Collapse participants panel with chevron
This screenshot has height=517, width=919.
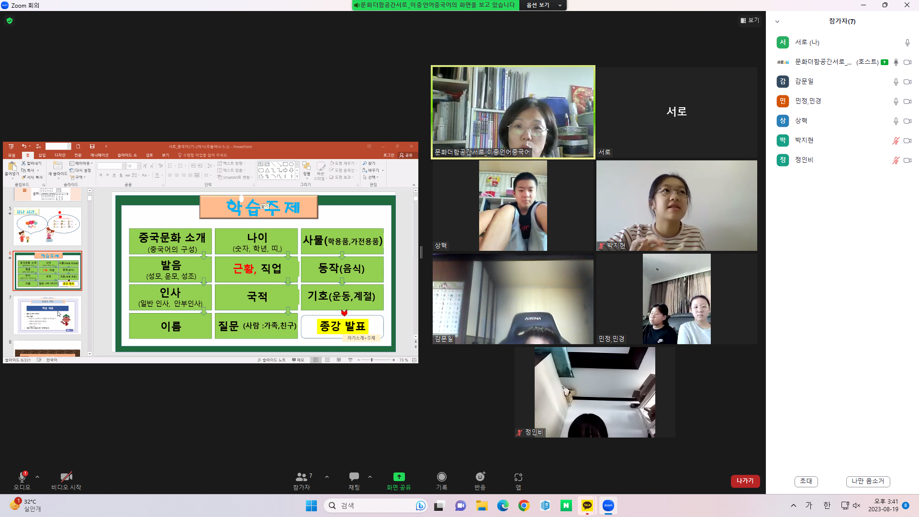pyautogui.click(x=777, y=22)
